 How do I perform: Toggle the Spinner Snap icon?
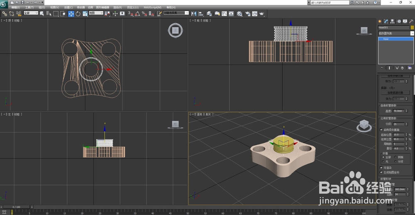point(151,14)
